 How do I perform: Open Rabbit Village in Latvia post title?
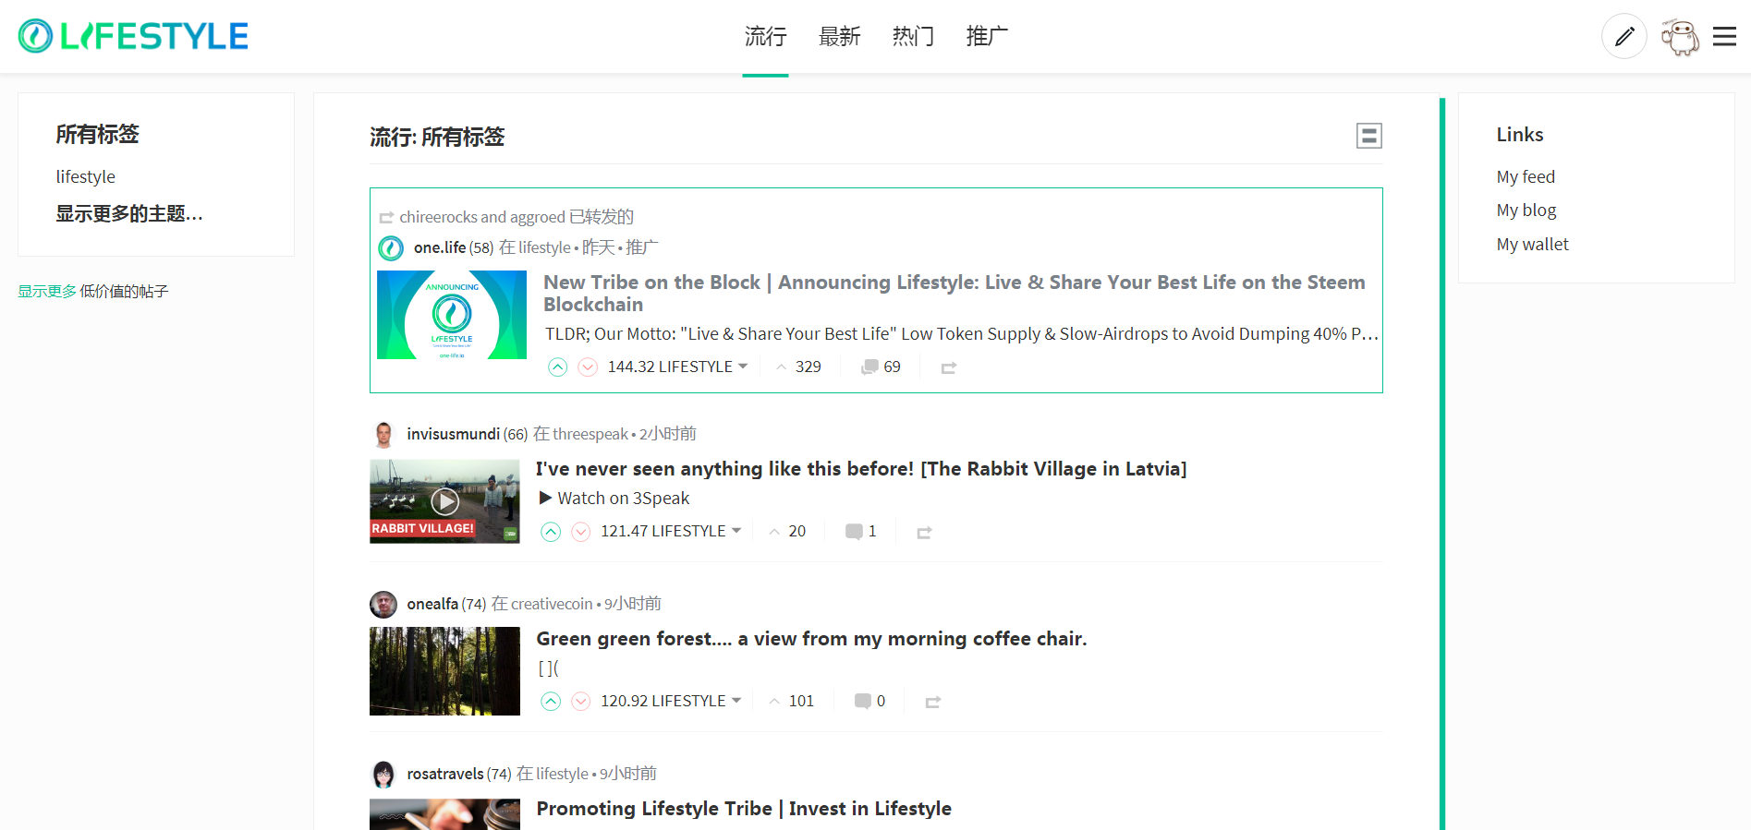[x=861, y=469]
